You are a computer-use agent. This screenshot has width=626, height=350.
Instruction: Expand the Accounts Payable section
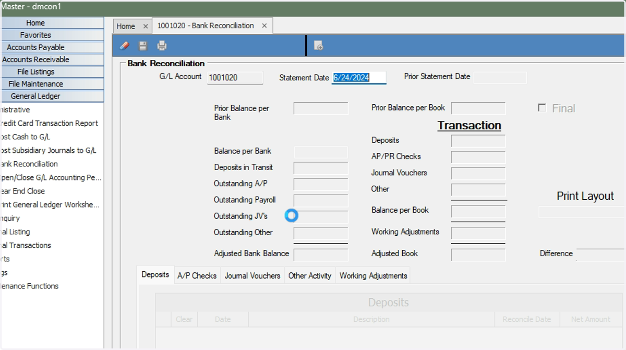click(52, 47)
